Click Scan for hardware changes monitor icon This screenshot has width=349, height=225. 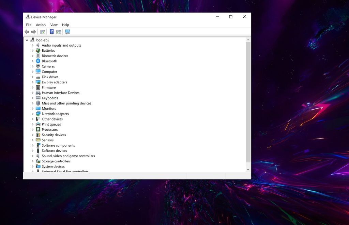tap(68, 32)
